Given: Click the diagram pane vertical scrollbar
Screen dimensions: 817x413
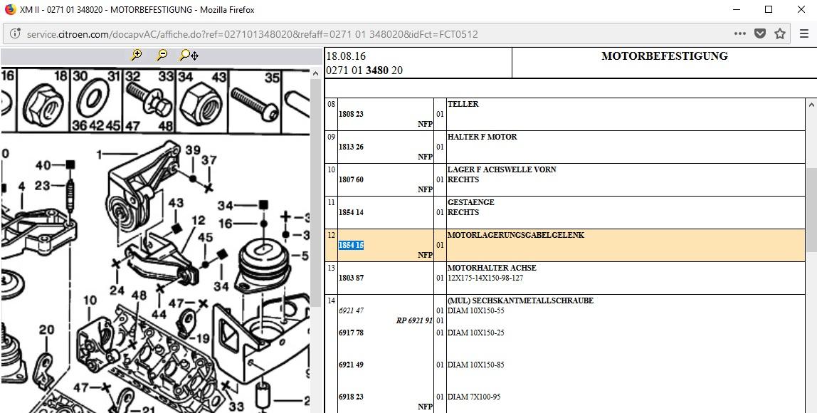Looking at the screenshot, I should (316, 193).
